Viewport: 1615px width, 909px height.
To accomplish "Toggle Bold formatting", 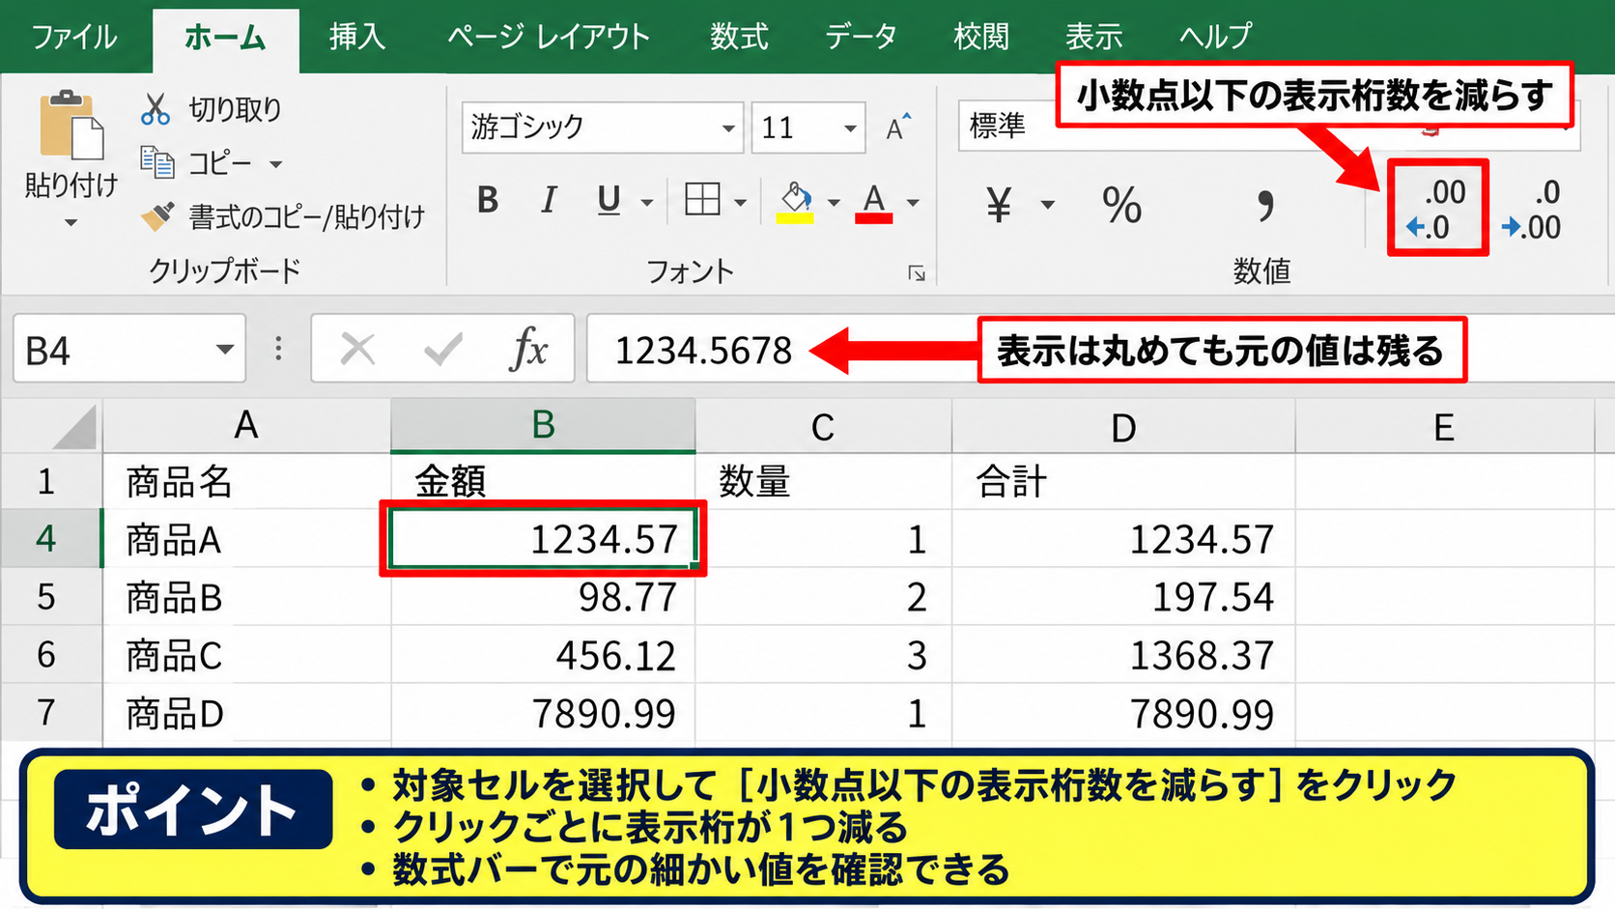I will 488,200.
